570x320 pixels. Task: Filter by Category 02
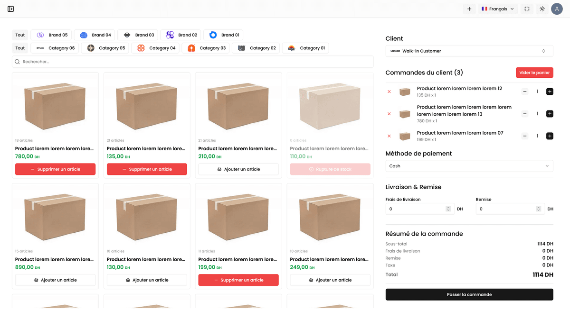coord(256,48)
